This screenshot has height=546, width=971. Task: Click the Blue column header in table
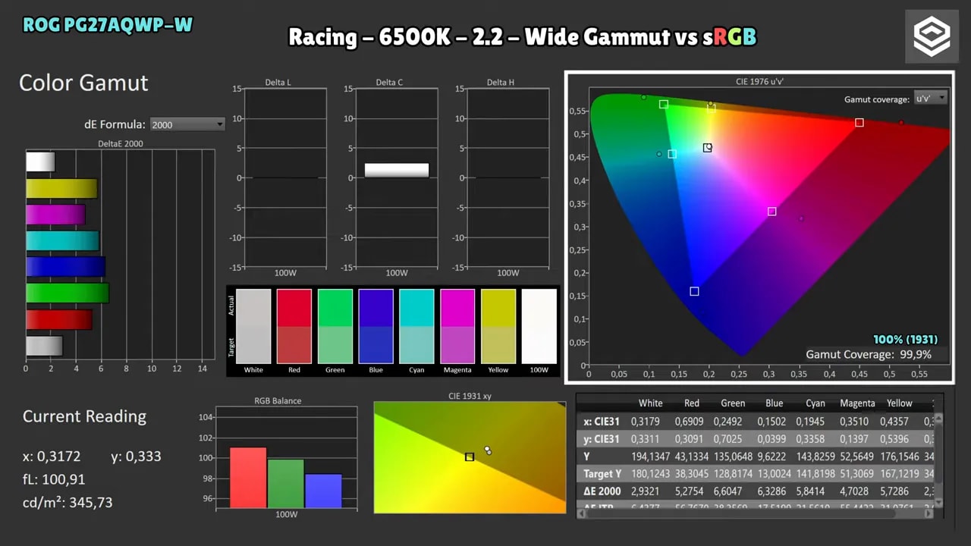point(774,403)
